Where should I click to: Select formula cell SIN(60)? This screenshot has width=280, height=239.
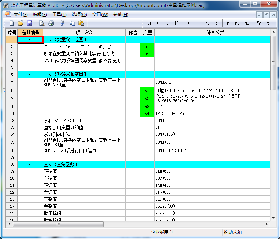coord(213,171)
